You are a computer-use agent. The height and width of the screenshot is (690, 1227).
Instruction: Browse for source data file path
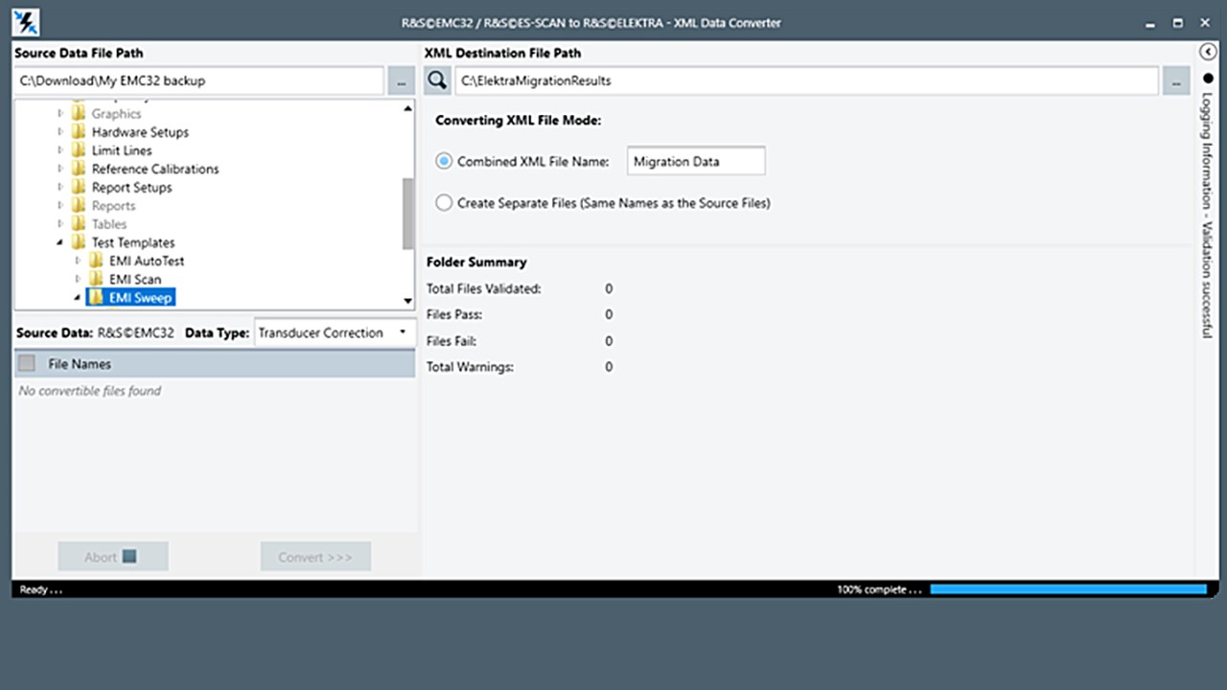[401, 81]
